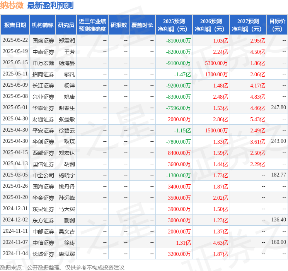Click 申万宏源 institution cell
The image size is (288, 271).
click(43, 63)
